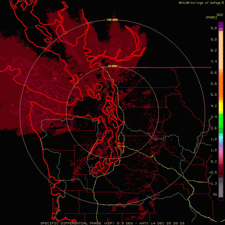Click SPECIFIC DIFFERENTIAL PHASE in the caption

tap(71, 223)
